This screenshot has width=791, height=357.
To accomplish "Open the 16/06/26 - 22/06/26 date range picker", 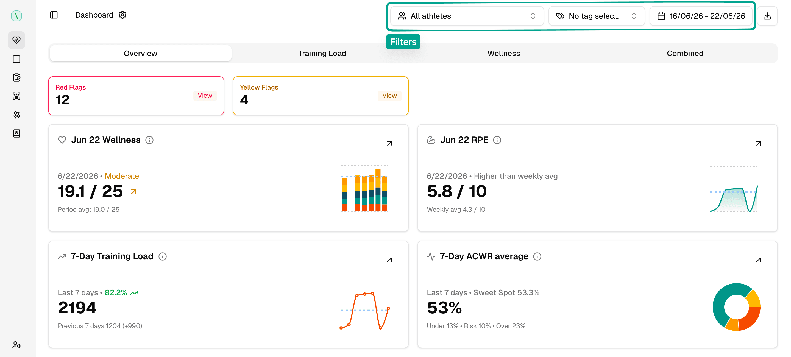I will click(x=701, y=16).
